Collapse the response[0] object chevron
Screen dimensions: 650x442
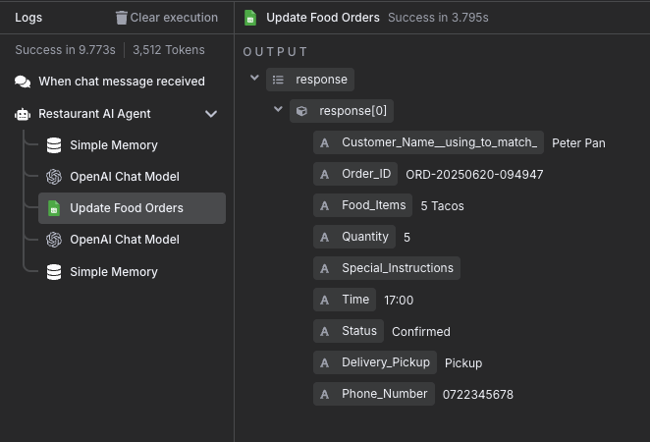click(278, 109)
